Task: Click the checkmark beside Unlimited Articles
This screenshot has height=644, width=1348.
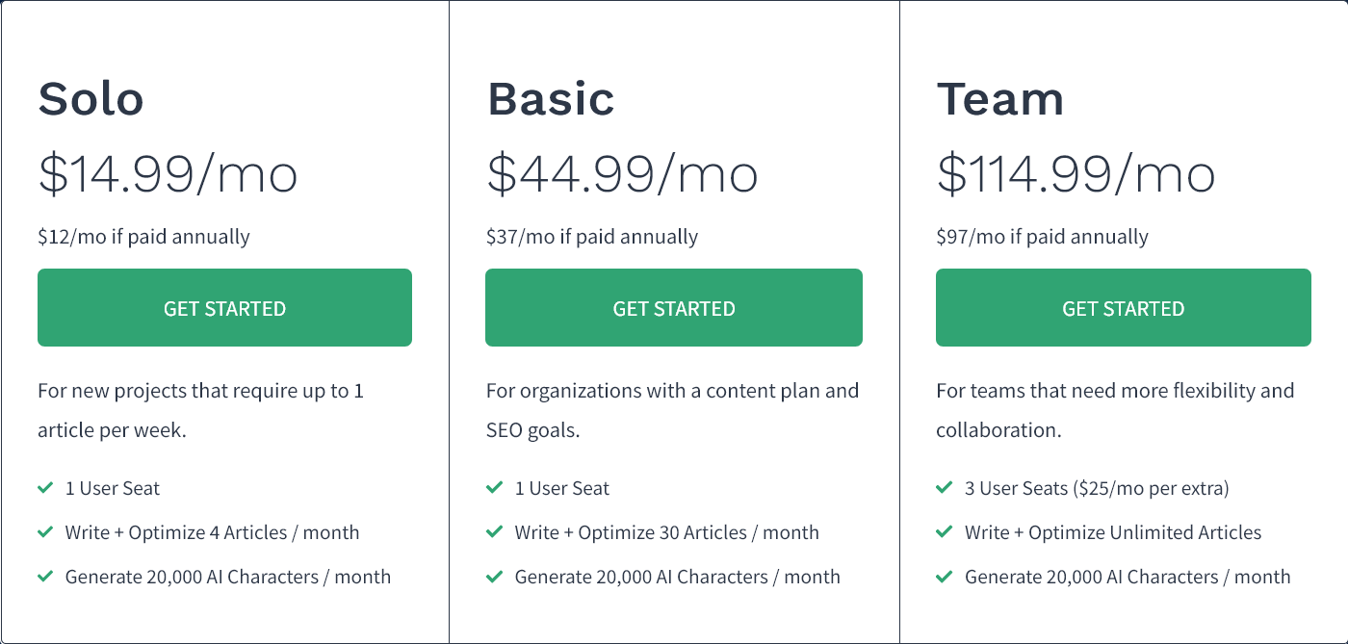Action: [x=943, y=532]
